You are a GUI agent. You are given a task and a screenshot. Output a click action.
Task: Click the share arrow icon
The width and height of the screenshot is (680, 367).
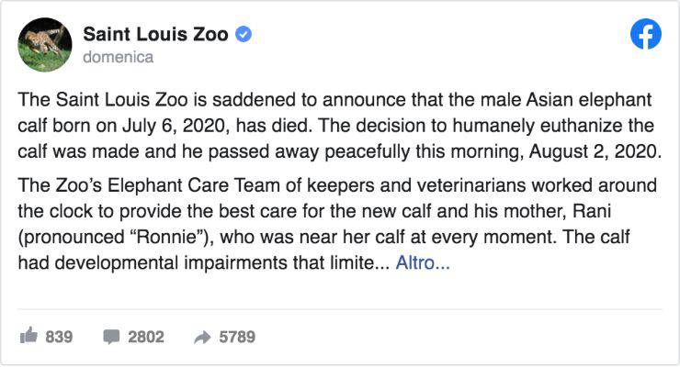(x=202, y=337)
